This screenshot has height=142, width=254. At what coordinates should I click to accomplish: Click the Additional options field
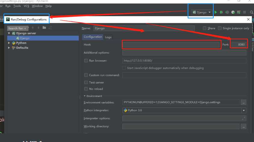pyautogui.click(x=184, y=53)
